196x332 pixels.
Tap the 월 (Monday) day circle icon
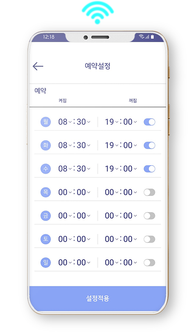click(46, 122)
